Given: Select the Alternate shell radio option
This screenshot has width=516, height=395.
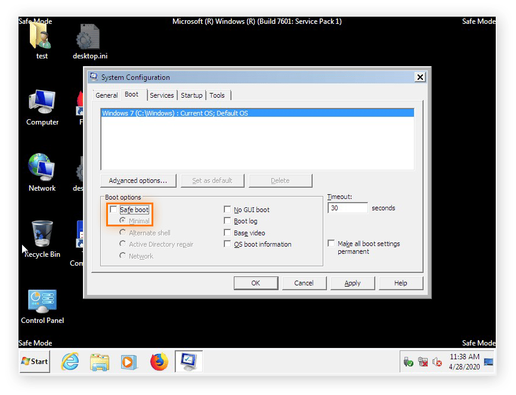Looking at the screenshot, I should 122,232.
